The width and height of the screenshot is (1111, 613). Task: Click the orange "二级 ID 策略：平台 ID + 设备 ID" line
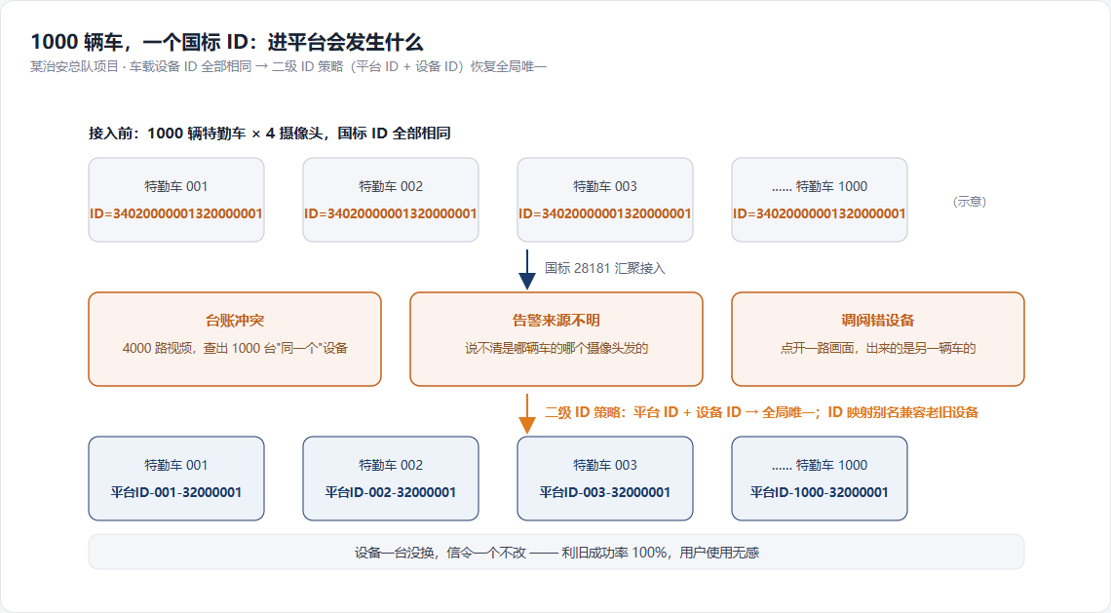[762, 412]
